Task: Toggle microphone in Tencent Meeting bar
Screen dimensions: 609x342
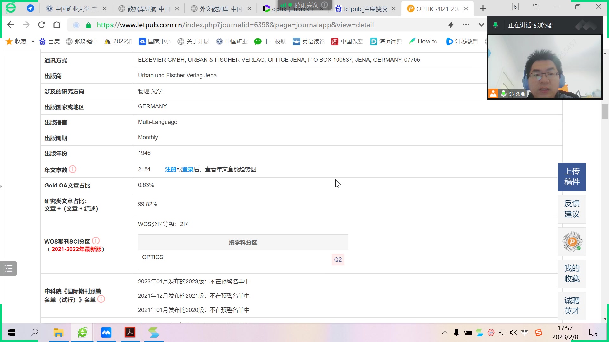Action: [x=495, y=25]
